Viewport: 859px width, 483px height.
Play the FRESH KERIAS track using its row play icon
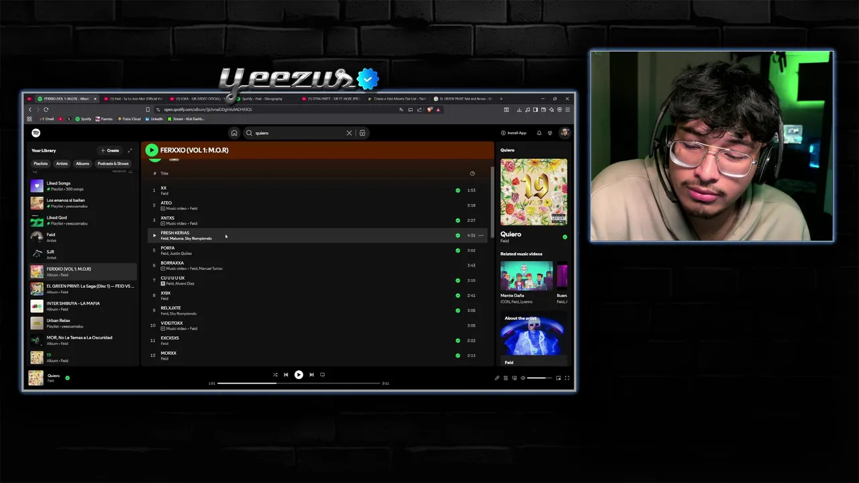point(154,235)
